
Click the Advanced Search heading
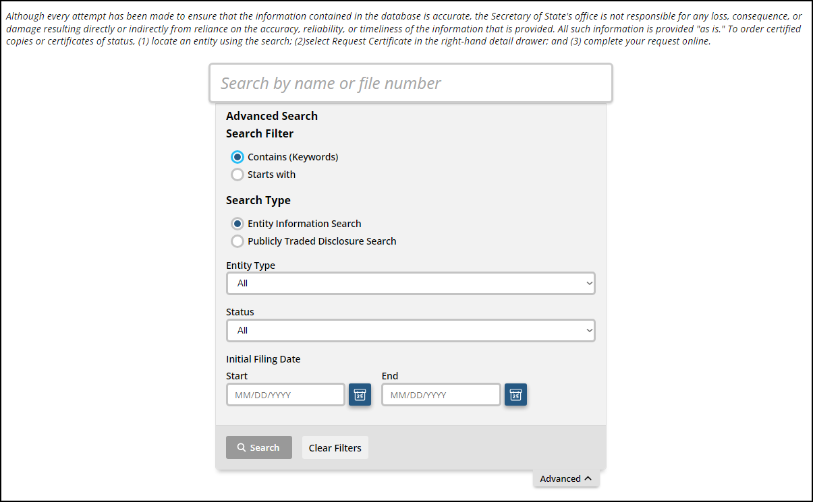tap(272, 116)
